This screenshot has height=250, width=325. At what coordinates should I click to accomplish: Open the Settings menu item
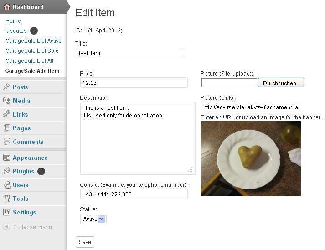25,212
